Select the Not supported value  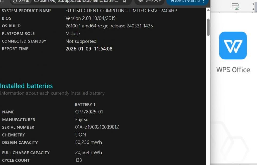(x=81, y=41)
